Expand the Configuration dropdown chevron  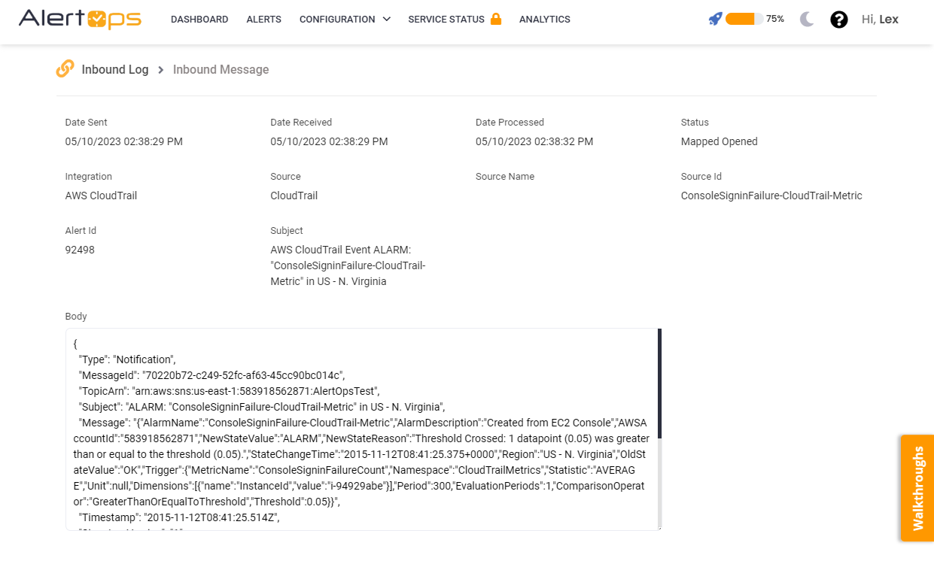387,19
